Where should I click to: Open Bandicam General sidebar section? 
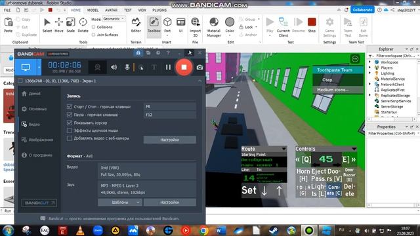[34, 109]
